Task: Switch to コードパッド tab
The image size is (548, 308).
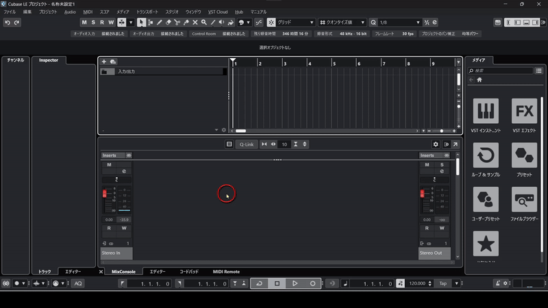Action: coord(189,272)
